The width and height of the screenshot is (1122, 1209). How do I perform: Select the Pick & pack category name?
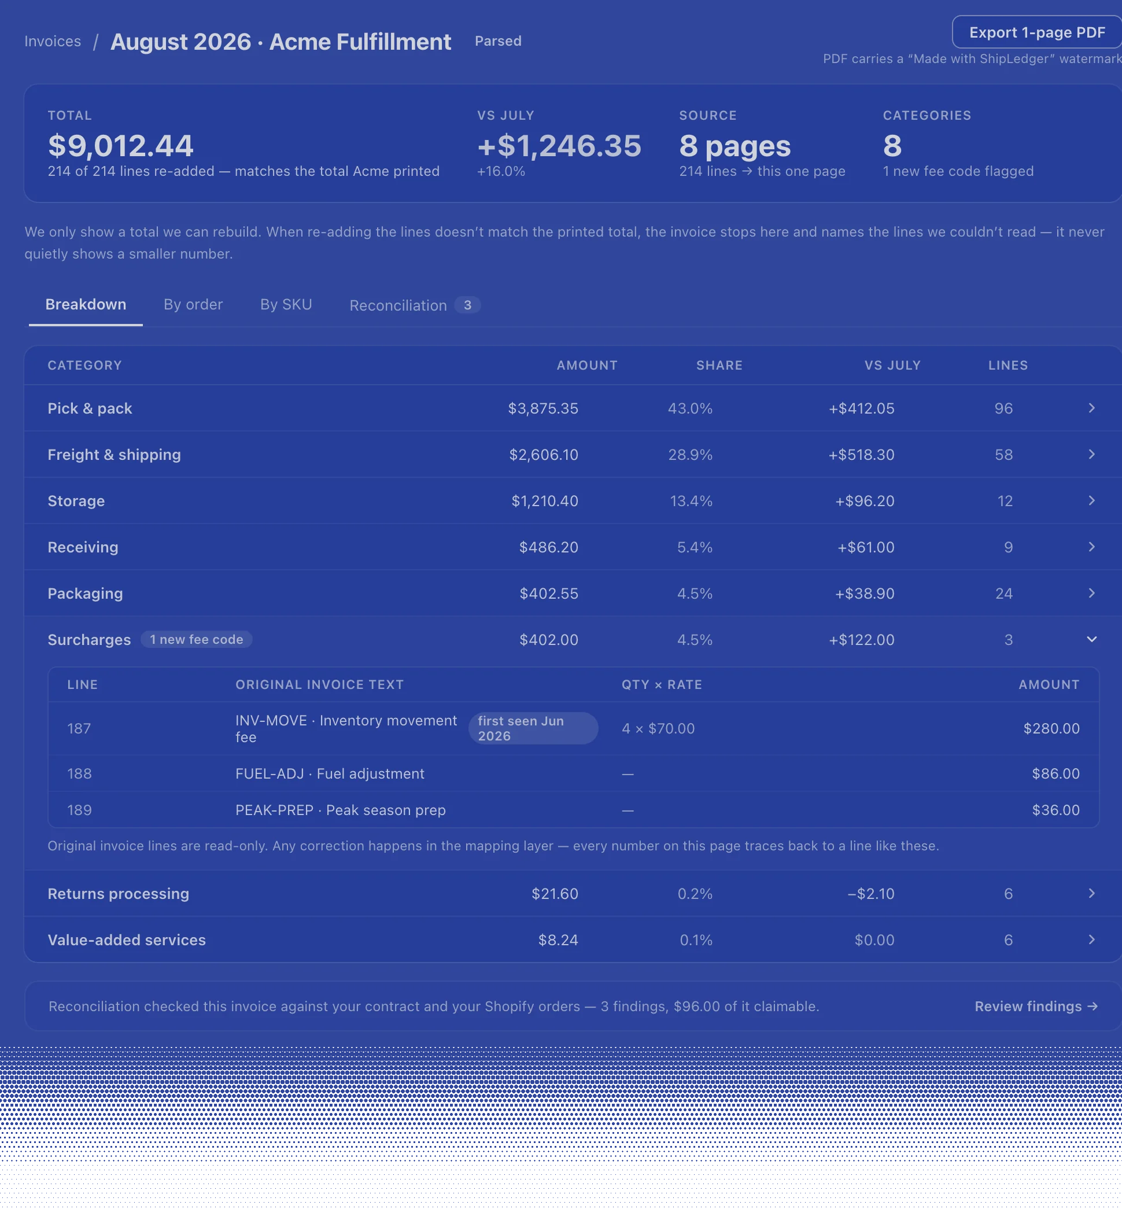(x=90, y=408)
